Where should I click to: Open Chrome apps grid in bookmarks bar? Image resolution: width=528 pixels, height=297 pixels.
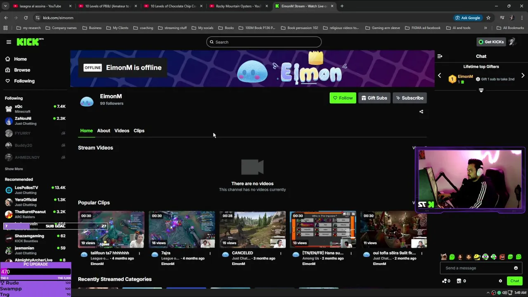5,28
